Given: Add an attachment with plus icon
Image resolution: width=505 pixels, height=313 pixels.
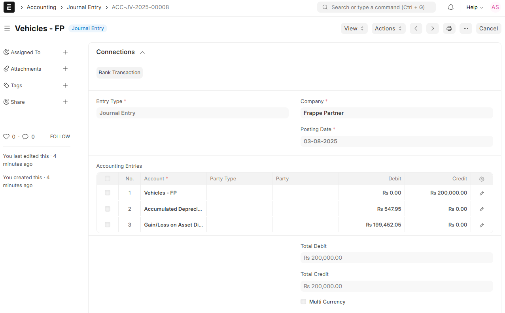Looking at the screenshot, I should tap(65, 69).
